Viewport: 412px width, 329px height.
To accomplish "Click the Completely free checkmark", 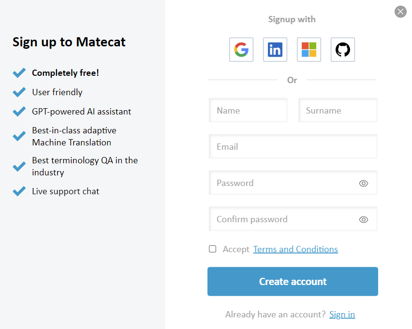I will (19, 72).
